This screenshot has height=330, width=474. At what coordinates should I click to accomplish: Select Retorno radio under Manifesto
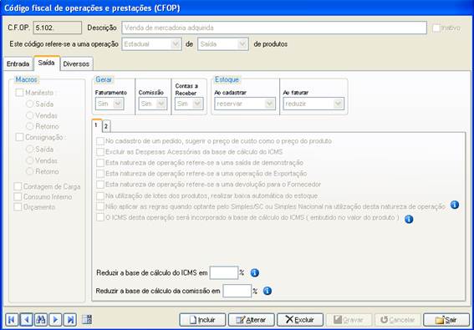pos(29,126)
